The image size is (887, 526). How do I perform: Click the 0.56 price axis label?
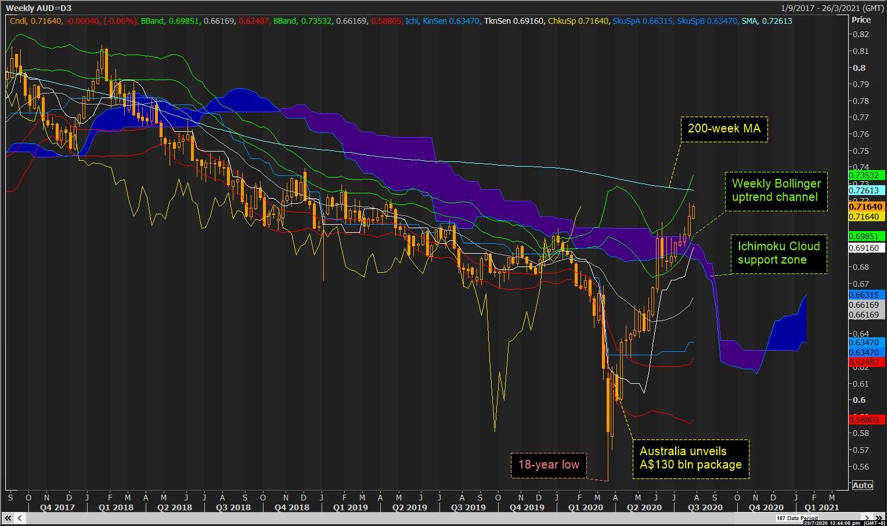tap(861, 467)
